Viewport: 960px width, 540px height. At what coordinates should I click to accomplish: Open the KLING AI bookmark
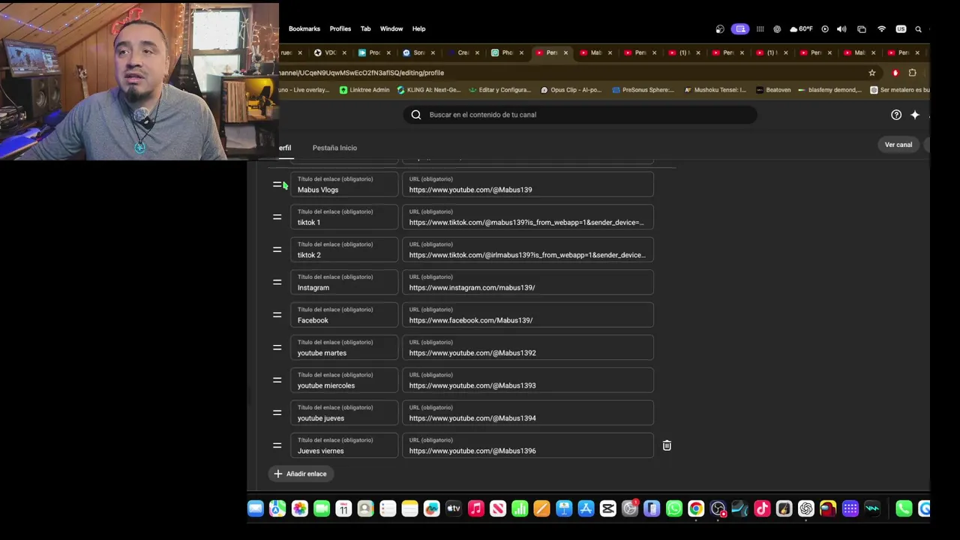428,90
